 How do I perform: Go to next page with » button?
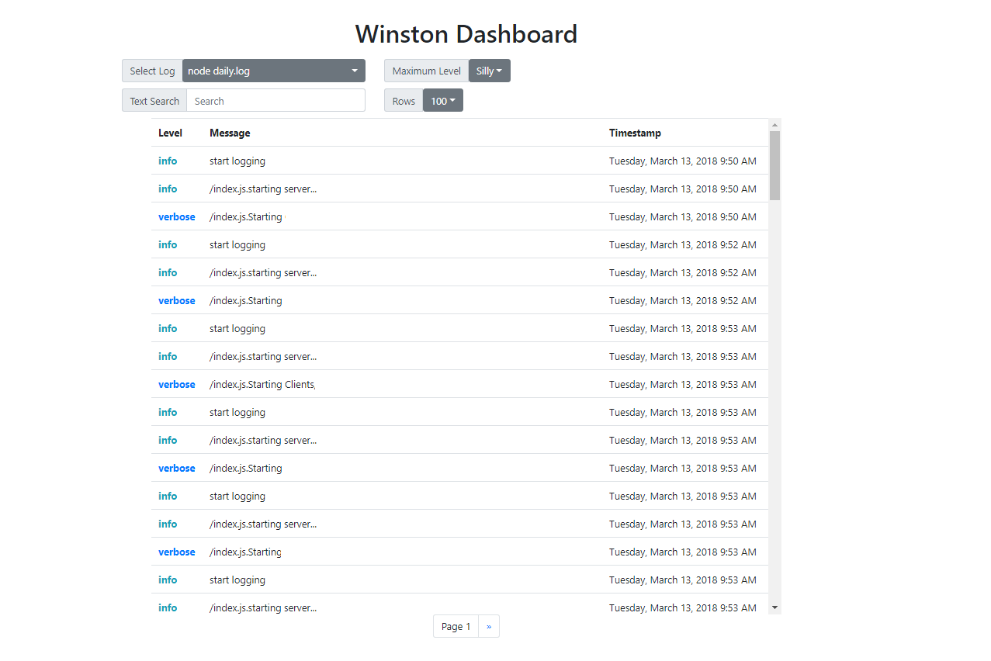(489, 626)
